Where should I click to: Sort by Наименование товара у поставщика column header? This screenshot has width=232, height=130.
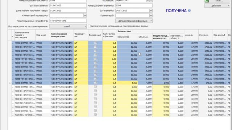pyautogui.click(x=25, y=35)
